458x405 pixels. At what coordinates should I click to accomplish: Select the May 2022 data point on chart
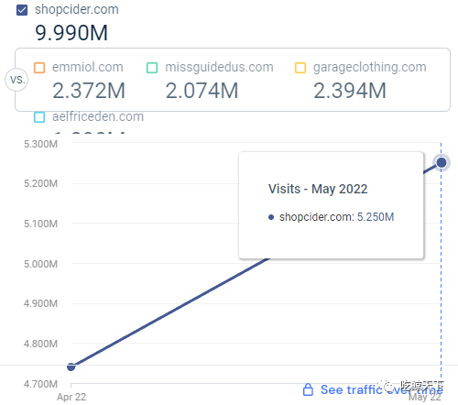pos(442,162)
